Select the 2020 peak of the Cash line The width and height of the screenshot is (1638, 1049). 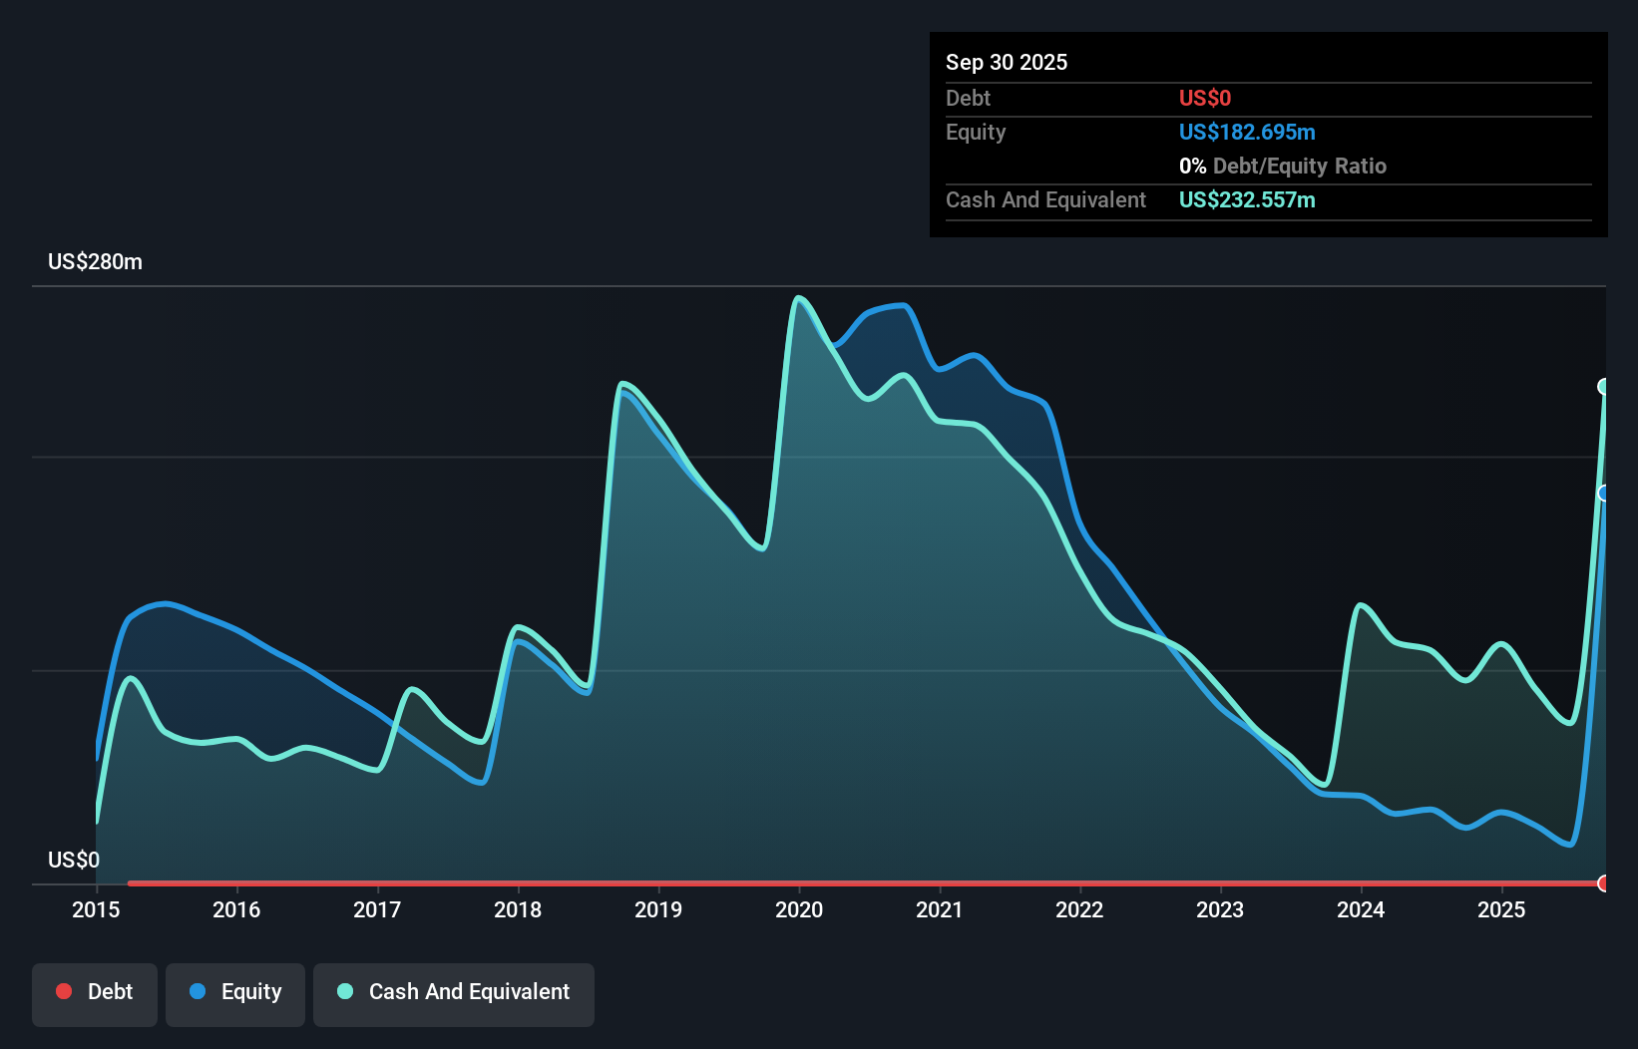pos(798,297)
